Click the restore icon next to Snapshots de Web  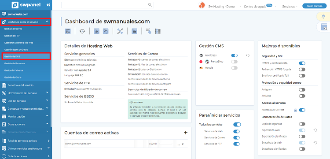pos(315,143)
